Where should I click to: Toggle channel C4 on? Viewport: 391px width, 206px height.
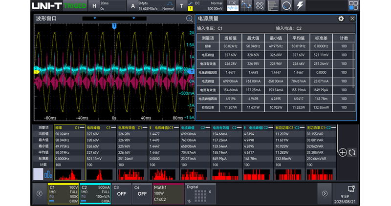click(142, 193)
